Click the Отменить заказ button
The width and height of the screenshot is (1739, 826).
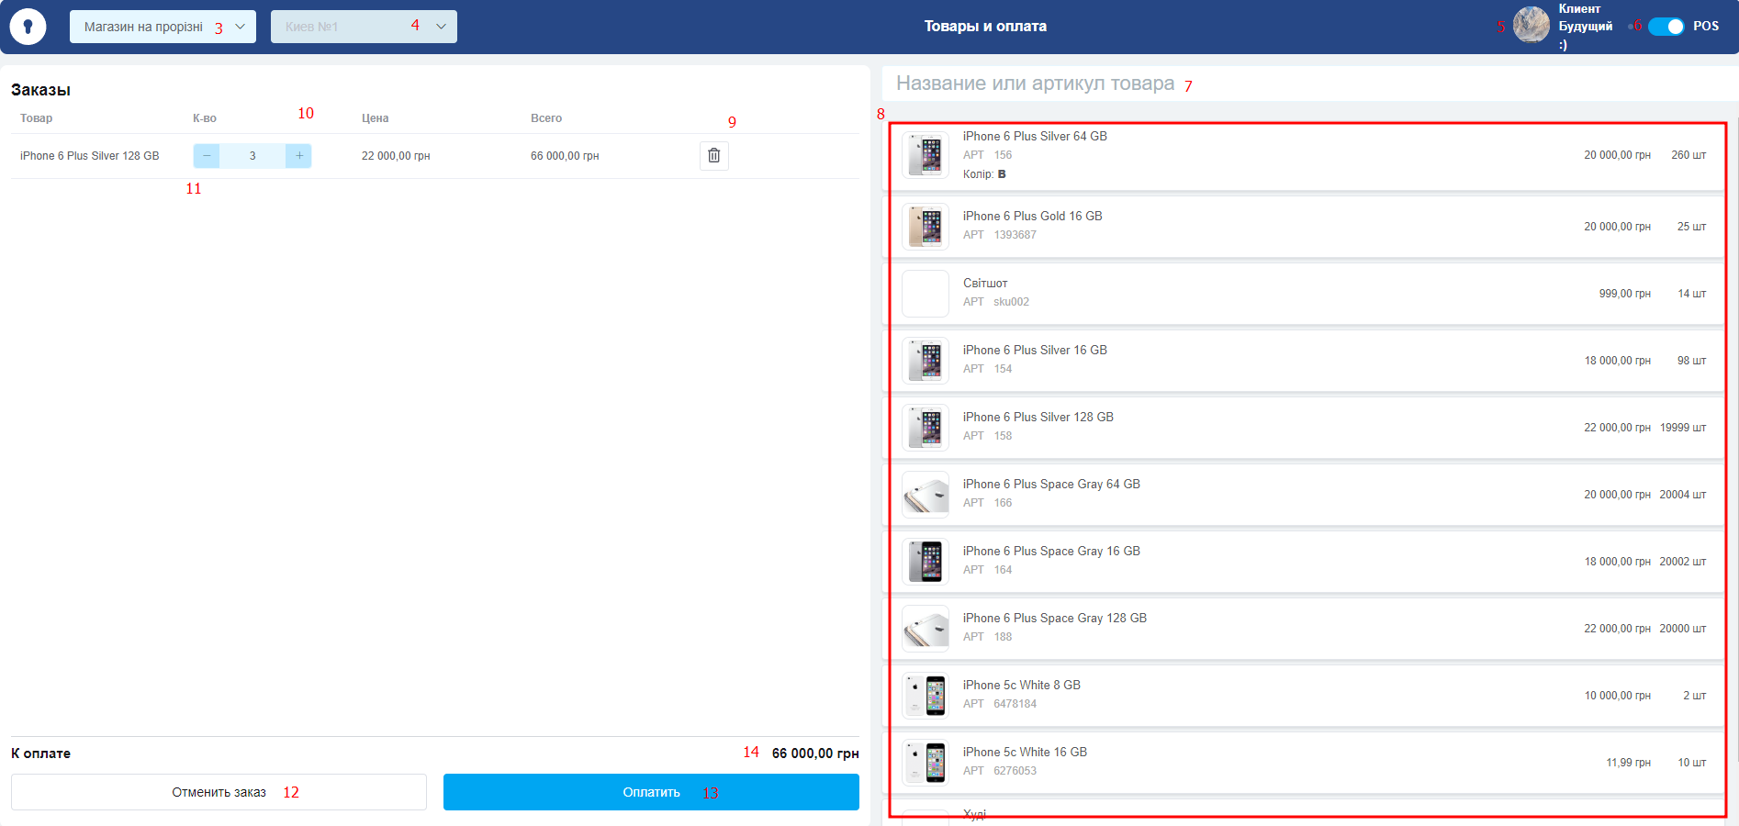click(x=219, y=792)
